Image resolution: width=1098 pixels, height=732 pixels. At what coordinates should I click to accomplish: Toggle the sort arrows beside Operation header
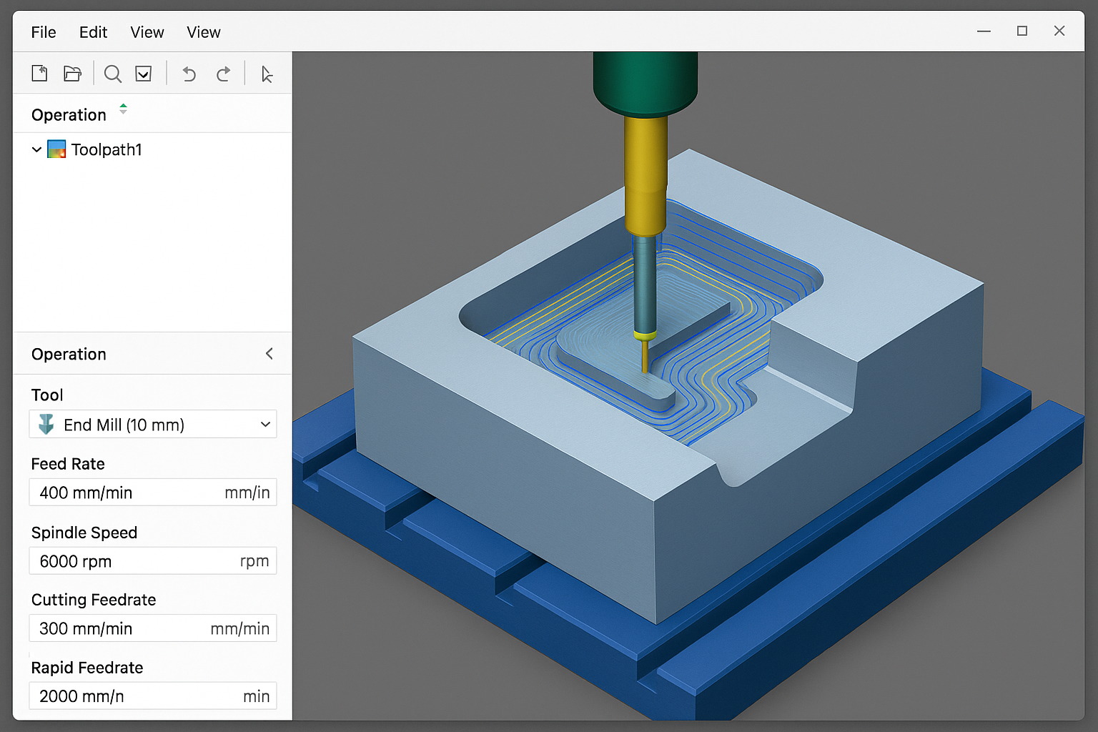click(123, 109)
